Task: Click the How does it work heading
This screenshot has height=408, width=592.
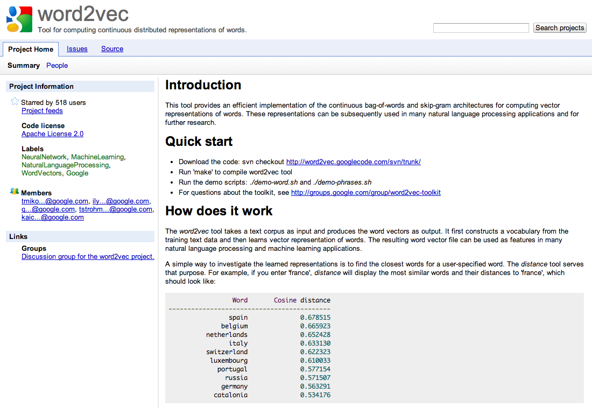Action: tap(219, 211)
